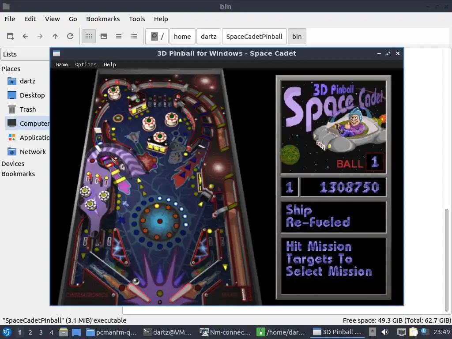
Task: Switch to workspace 3
Action: click(41, 333)
